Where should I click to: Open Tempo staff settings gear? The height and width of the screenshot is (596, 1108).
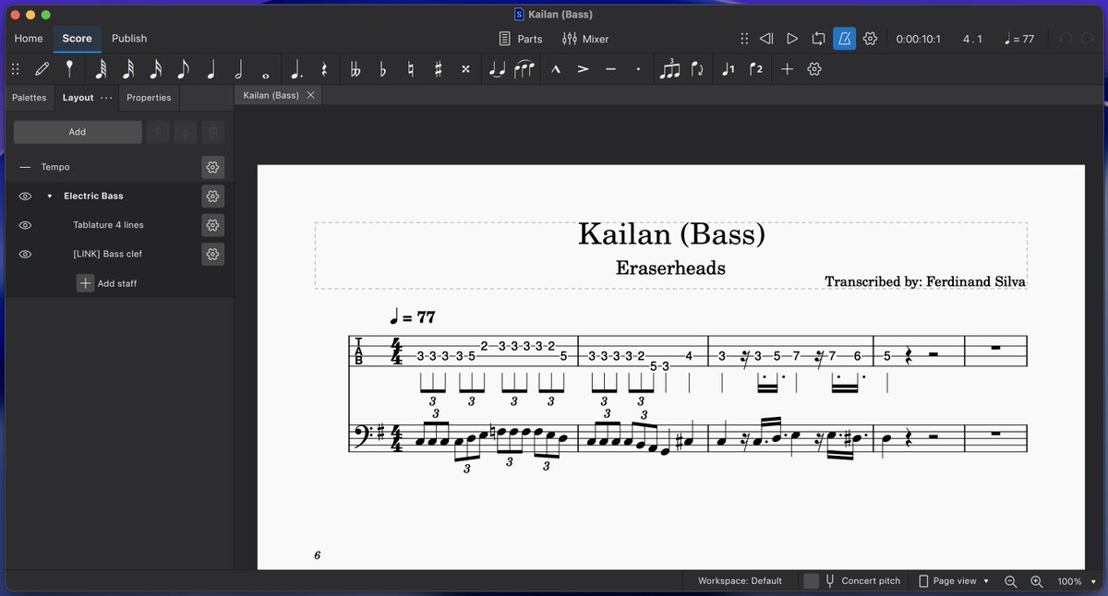coord(212,167)
